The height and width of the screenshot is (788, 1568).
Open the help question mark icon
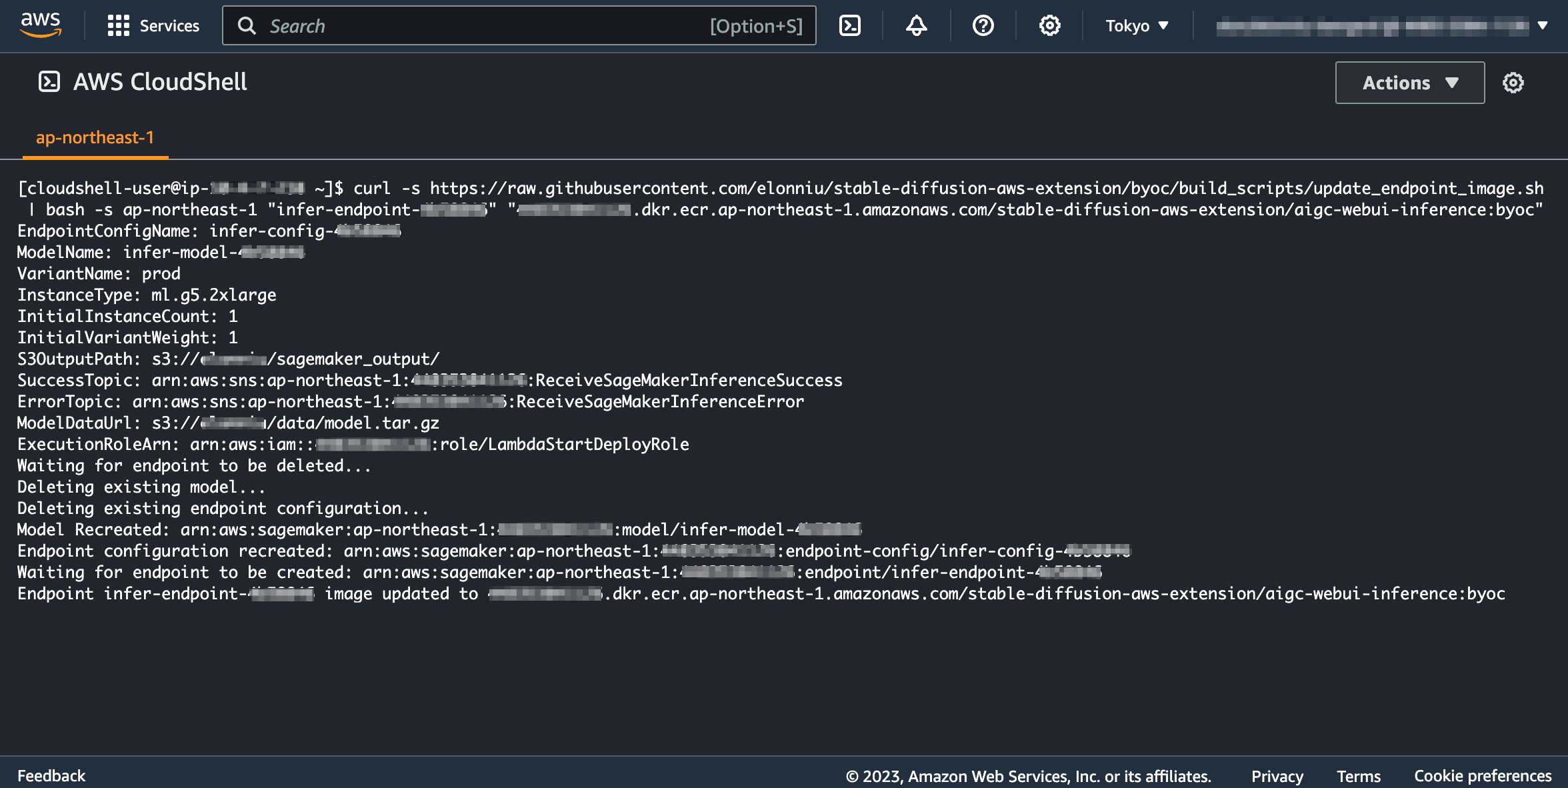[983, 26]
